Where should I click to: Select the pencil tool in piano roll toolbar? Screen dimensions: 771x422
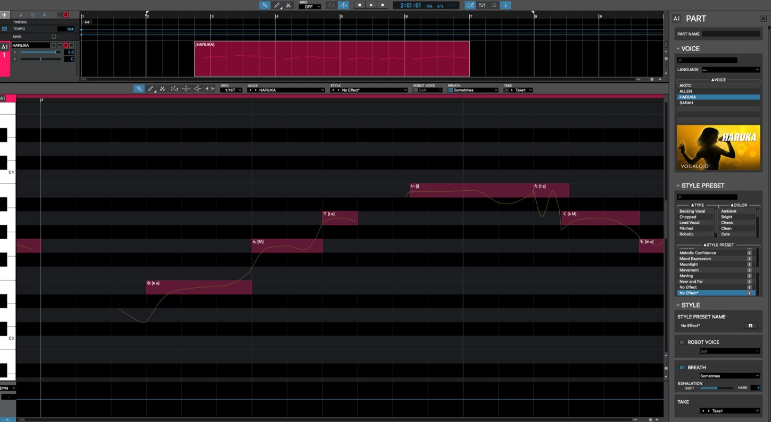(x=151, y=89)
